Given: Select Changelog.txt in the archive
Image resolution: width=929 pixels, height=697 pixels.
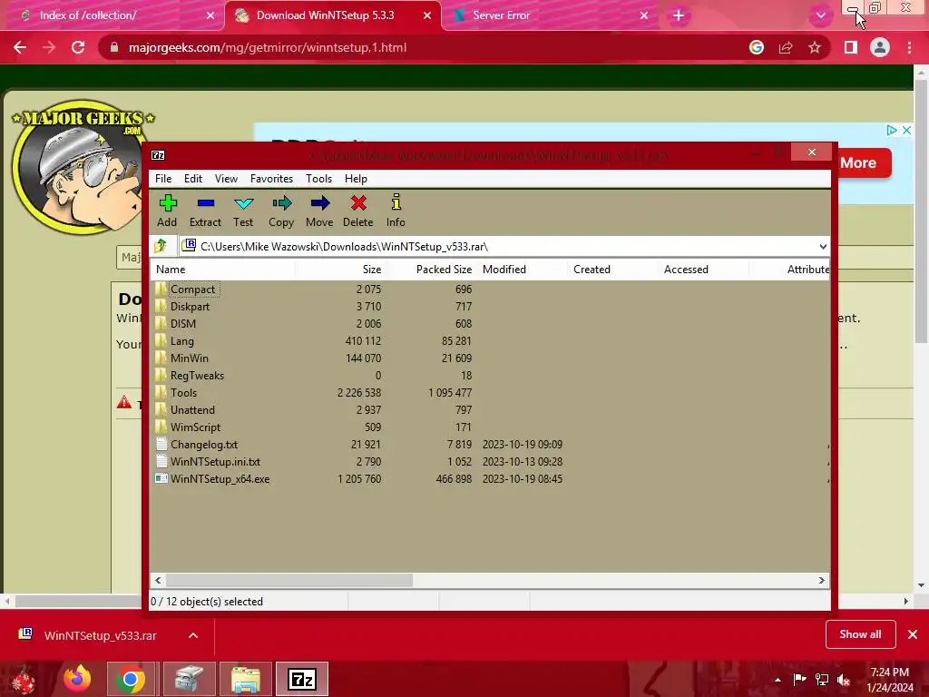Looking at the screenshot, I should pyautogui.click(x=204, y=444).
